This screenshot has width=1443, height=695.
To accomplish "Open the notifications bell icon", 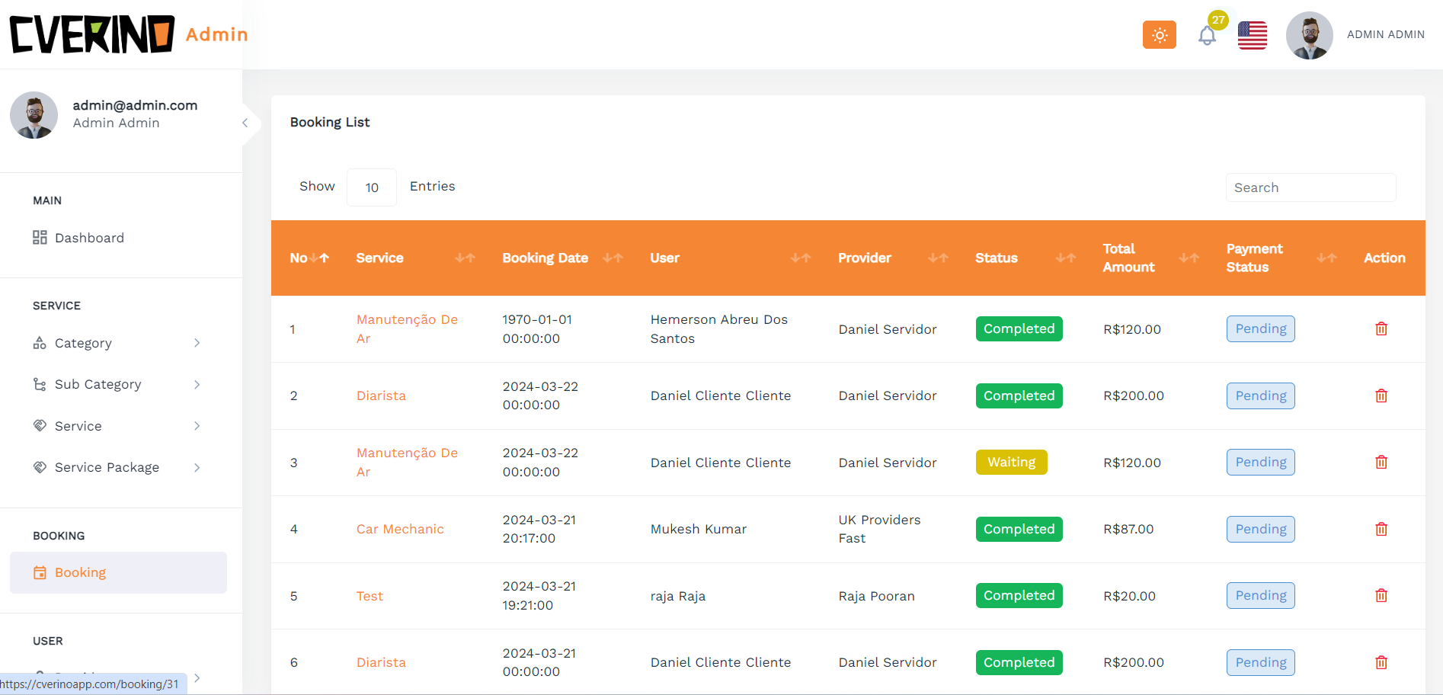I will (x=1207, y=36).
